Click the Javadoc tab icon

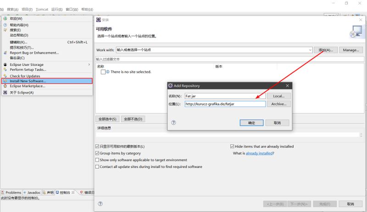click(25, 192)
